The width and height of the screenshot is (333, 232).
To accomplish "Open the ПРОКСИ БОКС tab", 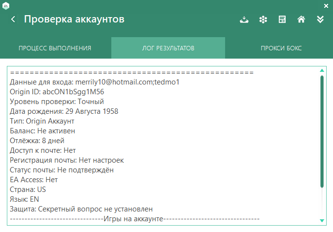I will tap(281, 48).
